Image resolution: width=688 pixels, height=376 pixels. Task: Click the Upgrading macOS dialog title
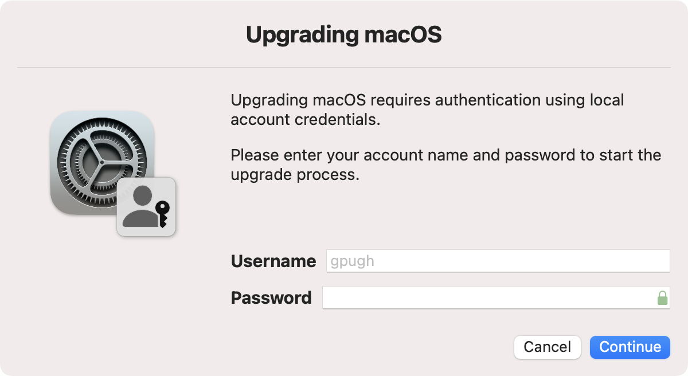tap(344, 35)
